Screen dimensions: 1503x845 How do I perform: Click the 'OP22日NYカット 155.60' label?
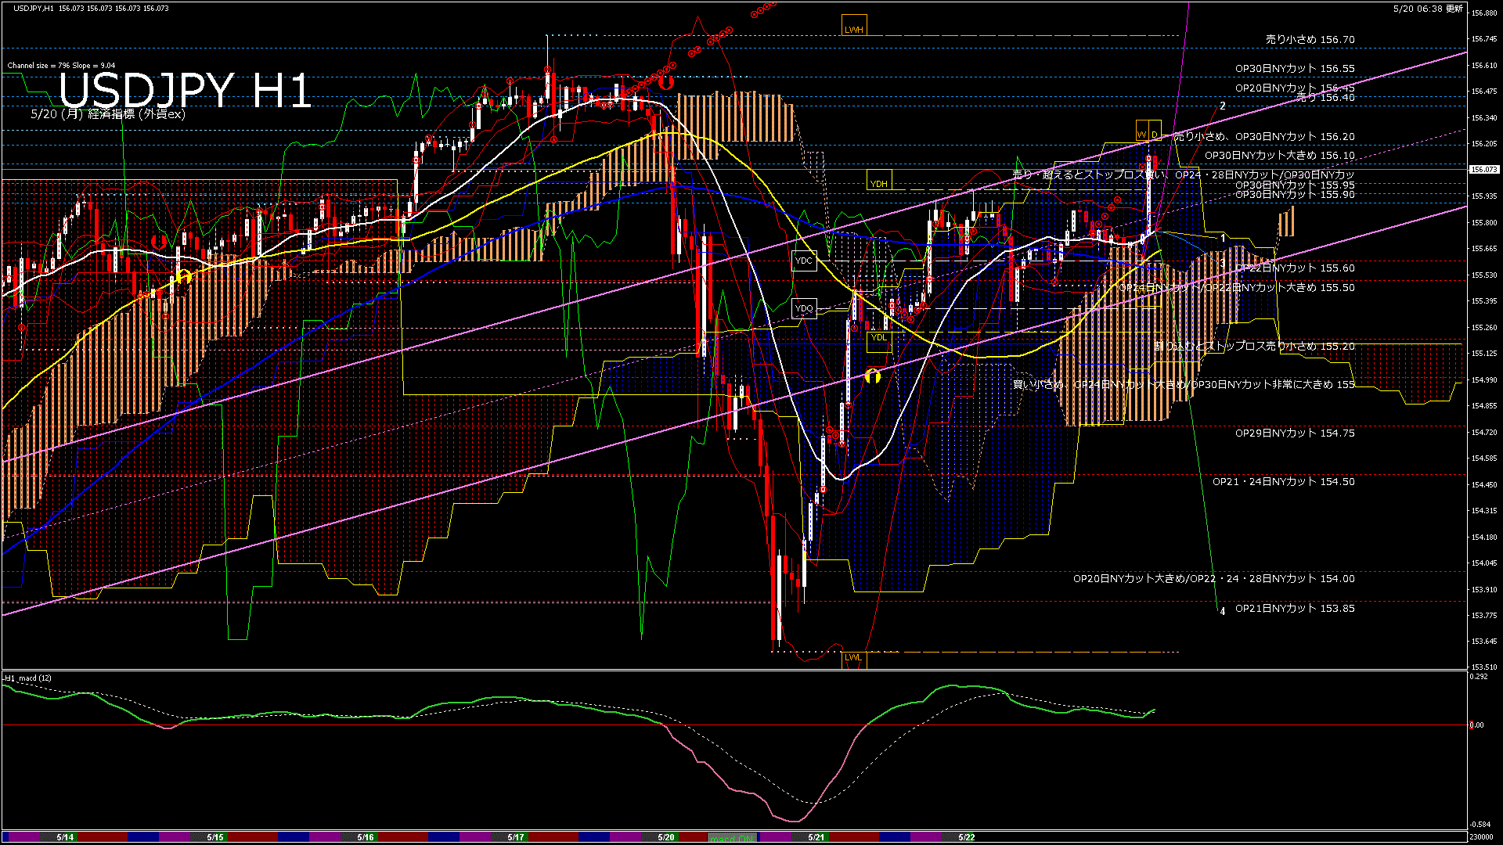click(x=1296, y=268)
